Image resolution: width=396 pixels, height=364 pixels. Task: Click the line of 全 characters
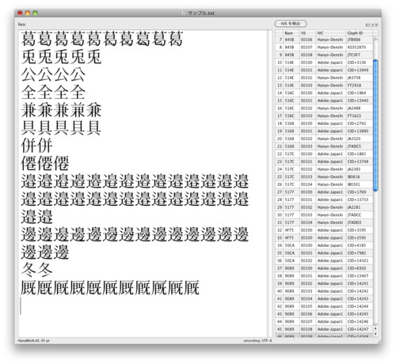point(53,93)
